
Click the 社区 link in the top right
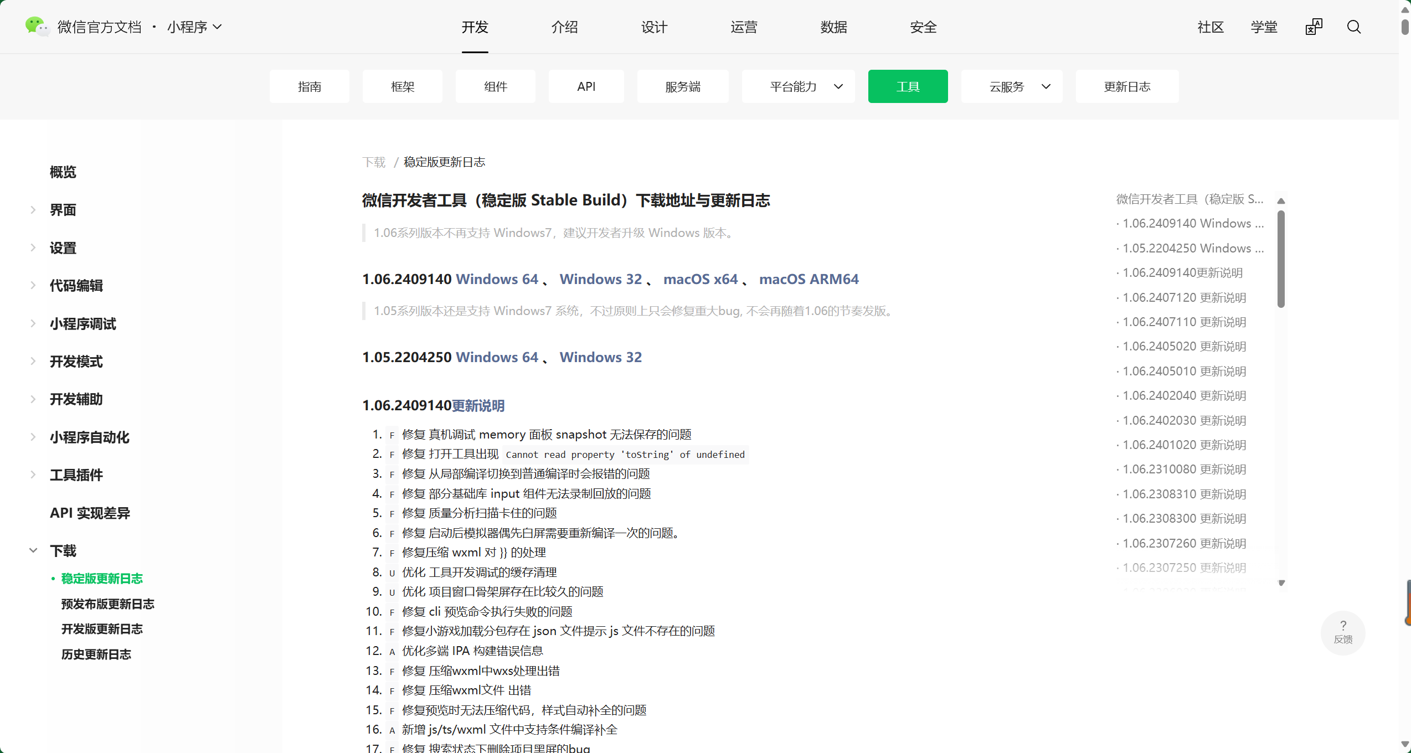pos(1210,27)
